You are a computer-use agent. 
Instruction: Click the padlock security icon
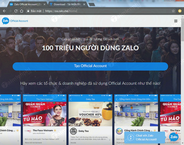click(28, 11)
